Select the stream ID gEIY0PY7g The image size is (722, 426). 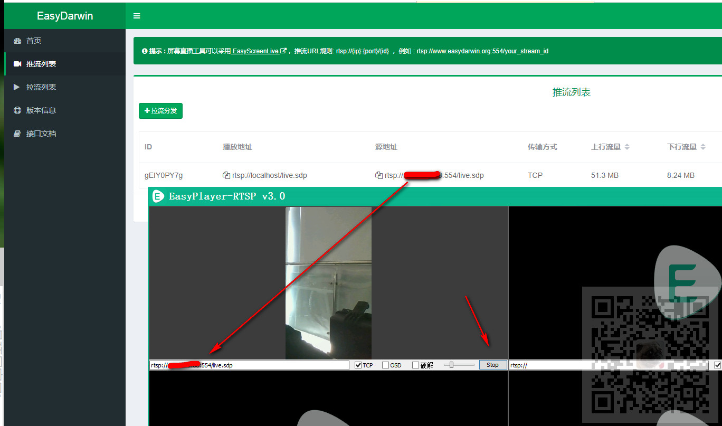(x=164, y=175)
